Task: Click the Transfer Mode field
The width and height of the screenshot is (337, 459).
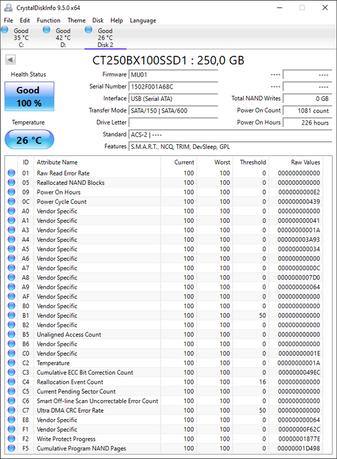Action: coord(173,111)
